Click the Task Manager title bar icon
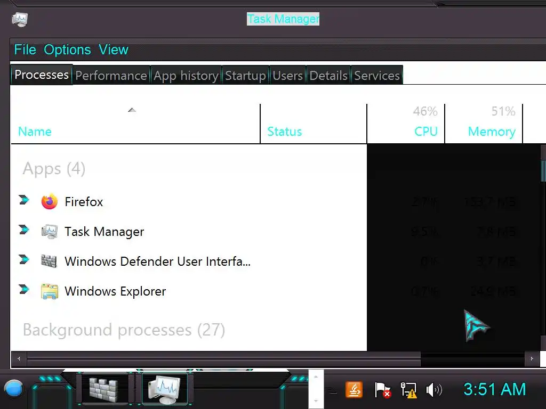 click(x=20, y=20)
